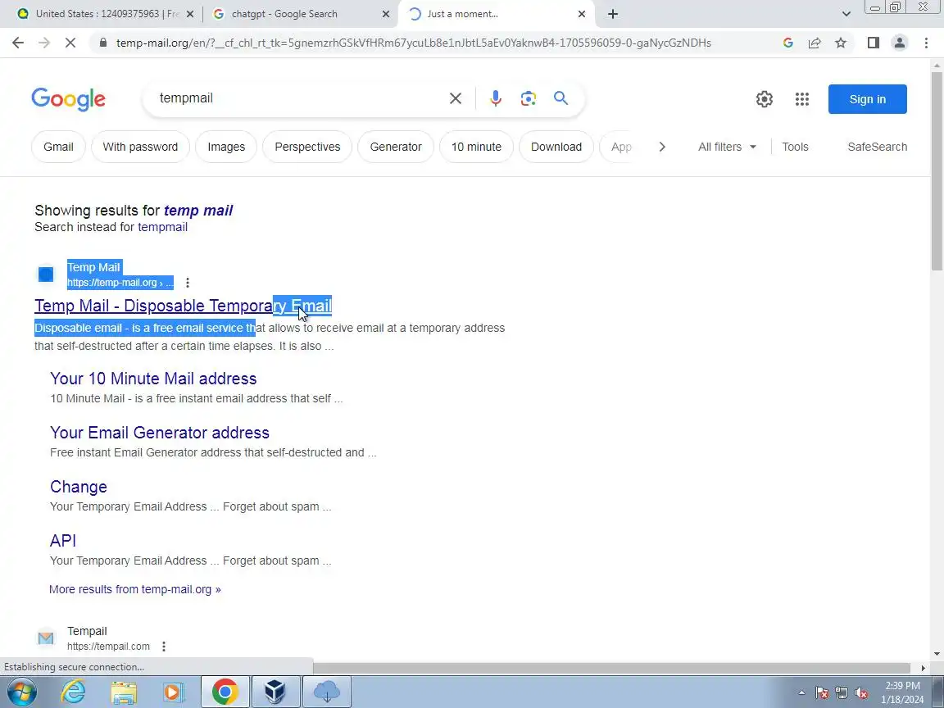Filter results by Images chip
The height and width of the screenshot is (708, 944).
pyautogui.click(x=226, y=147)
